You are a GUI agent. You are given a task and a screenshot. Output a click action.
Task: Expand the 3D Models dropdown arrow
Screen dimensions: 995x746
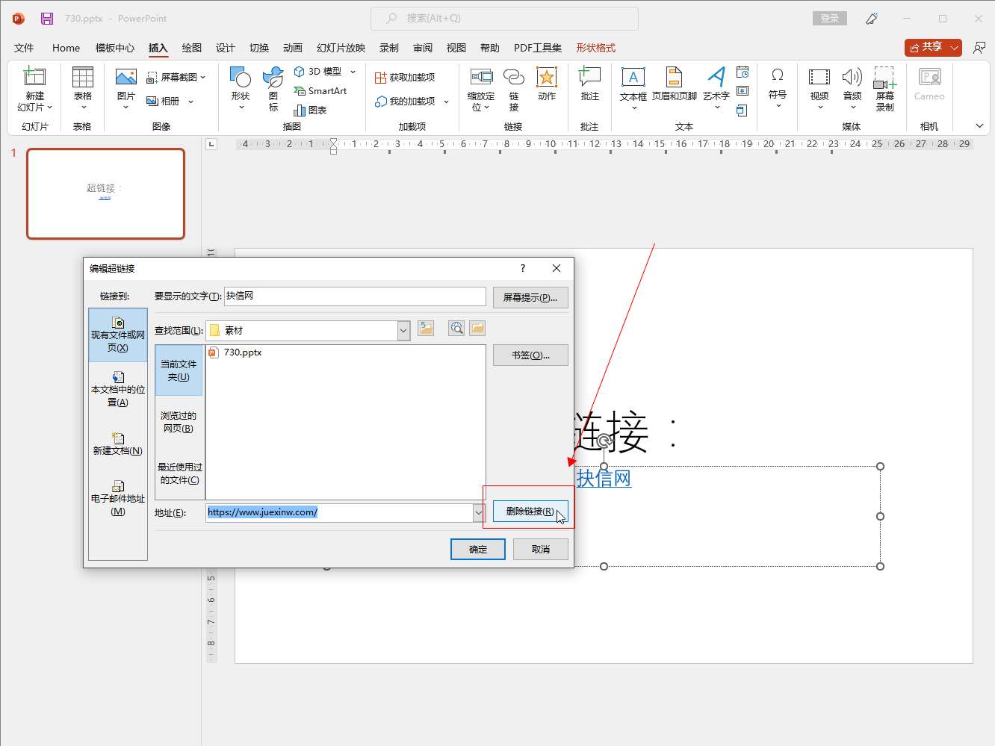(x=353, y=72)
